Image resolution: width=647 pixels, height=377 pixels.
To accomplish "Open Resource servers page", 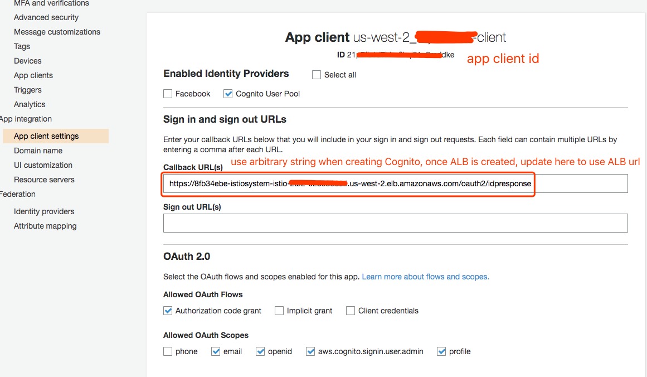I will [x=44, y=180].
